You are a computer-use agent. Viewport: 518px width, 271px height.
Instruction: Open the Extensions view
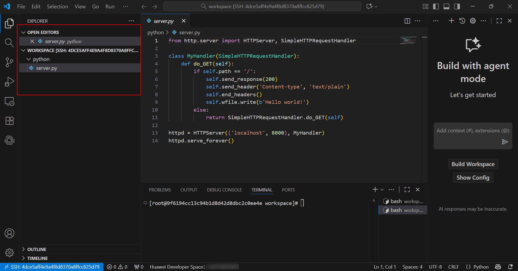pyautogui.click(x=9, y=121)
